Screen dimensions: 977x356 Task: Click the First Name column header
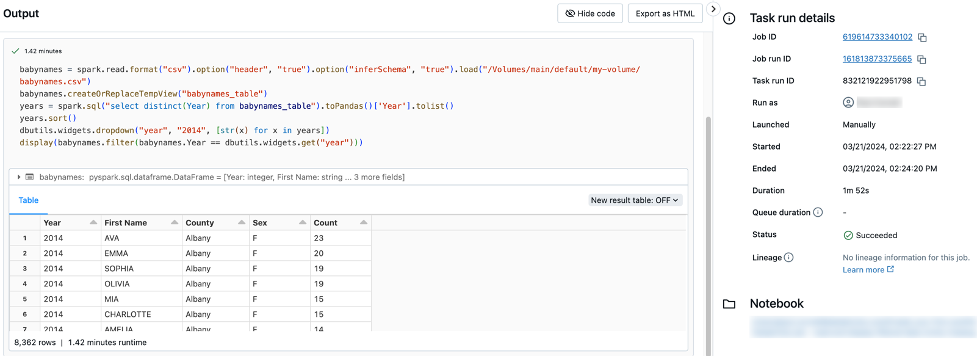[x=126, y=223]
